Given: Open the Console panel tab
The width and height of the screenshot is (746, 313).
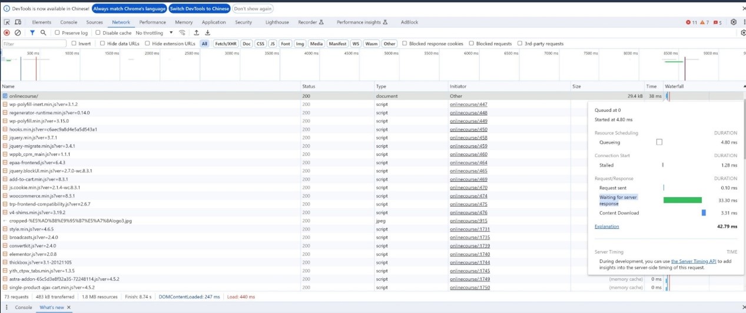Looking at the screenshot, I should click(69, 22).
